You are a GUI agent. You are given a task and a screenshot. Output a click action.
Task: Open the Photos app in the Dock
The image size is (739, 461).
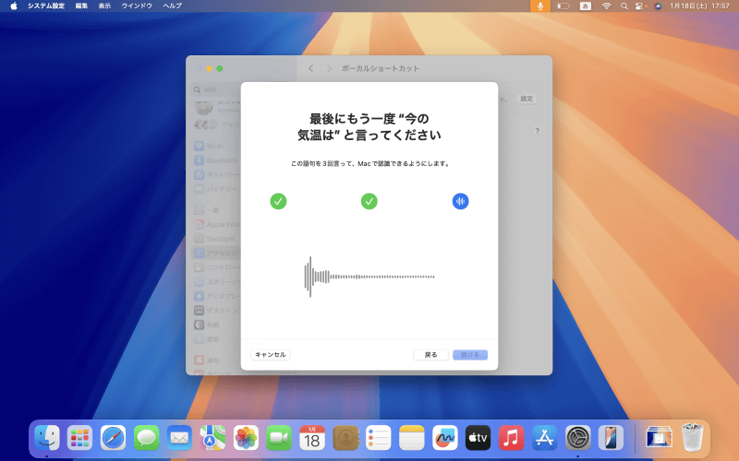click(x=246, y=437)
